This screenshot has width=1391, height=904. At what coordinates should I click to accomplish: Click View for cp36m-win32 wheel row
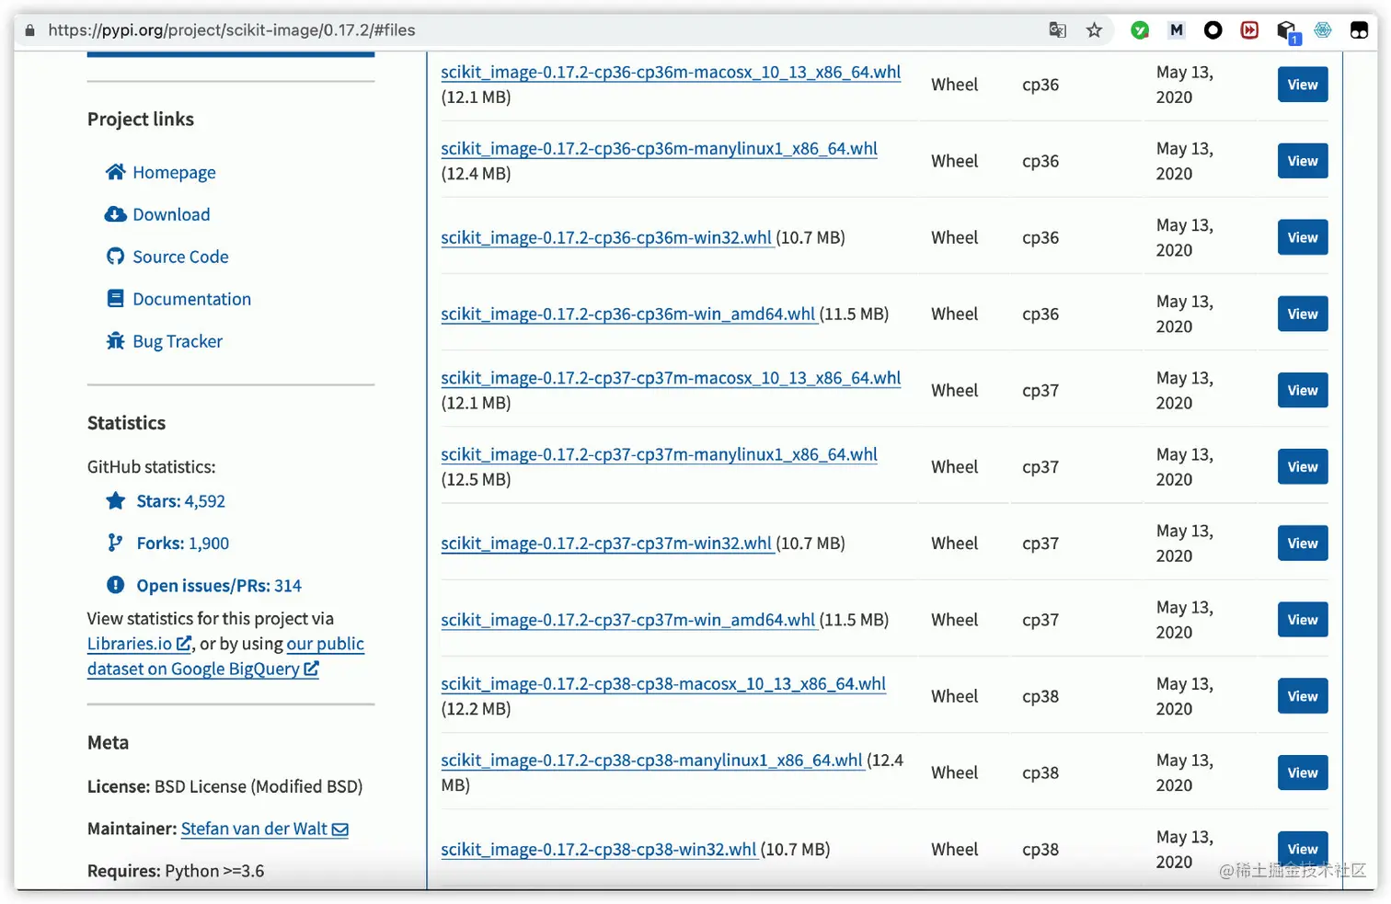point(1303,237)
